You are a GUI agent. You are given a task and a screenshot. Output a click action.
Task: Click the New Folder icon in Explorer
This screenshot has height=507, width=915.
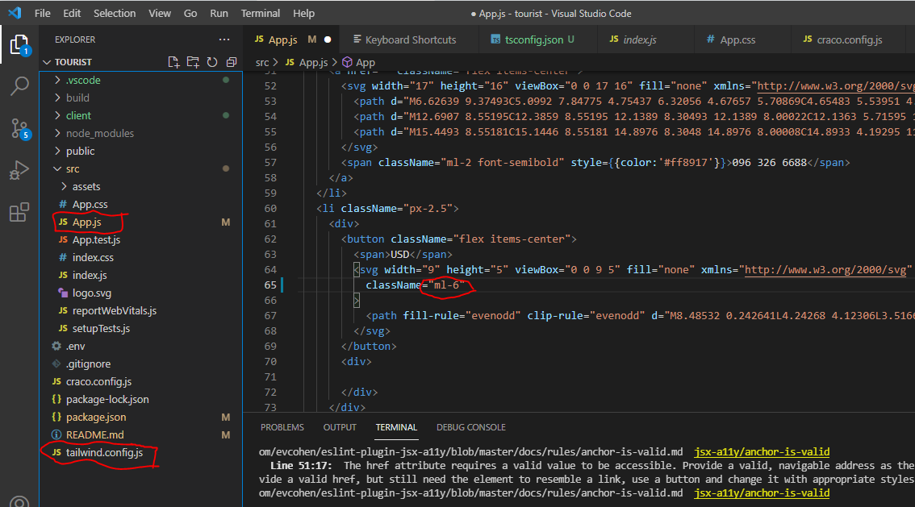(x=192, y=62)
